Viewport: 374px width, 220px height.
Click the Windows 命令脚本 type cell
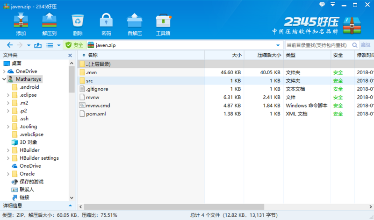307,106
